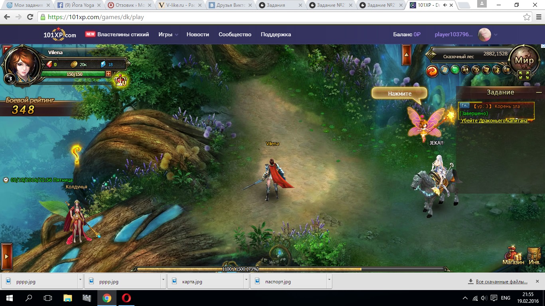Toggle the eye visibility icon
545x306 pixels.
(476, 70)
